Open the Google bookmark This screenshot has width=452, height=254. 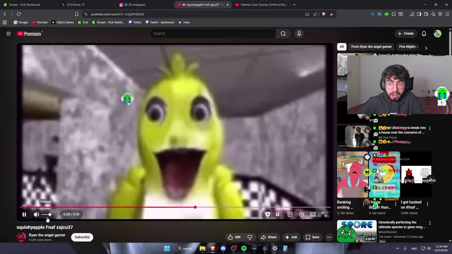point(20,22)
